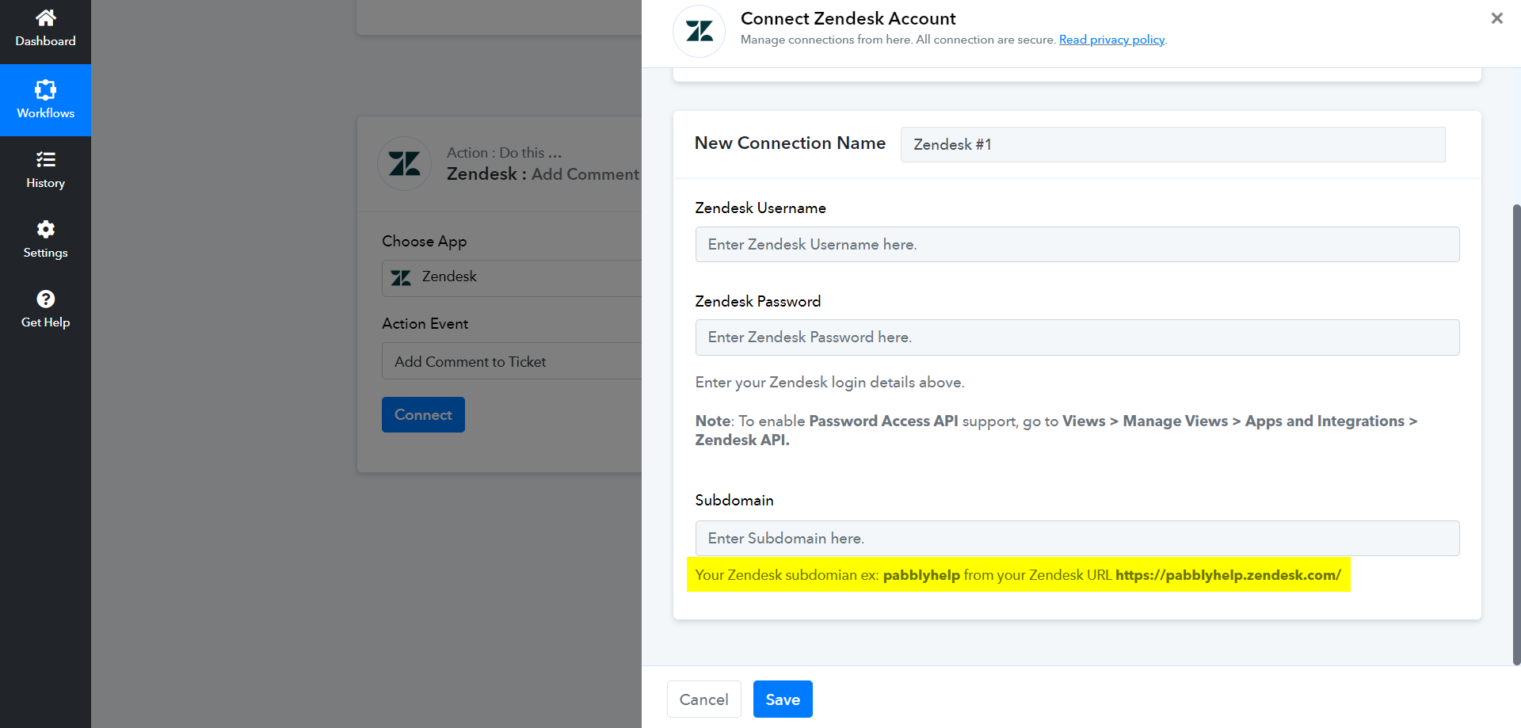Open the Settings gear icon
The image size is (1521, 728).
[x=46, y=229]
